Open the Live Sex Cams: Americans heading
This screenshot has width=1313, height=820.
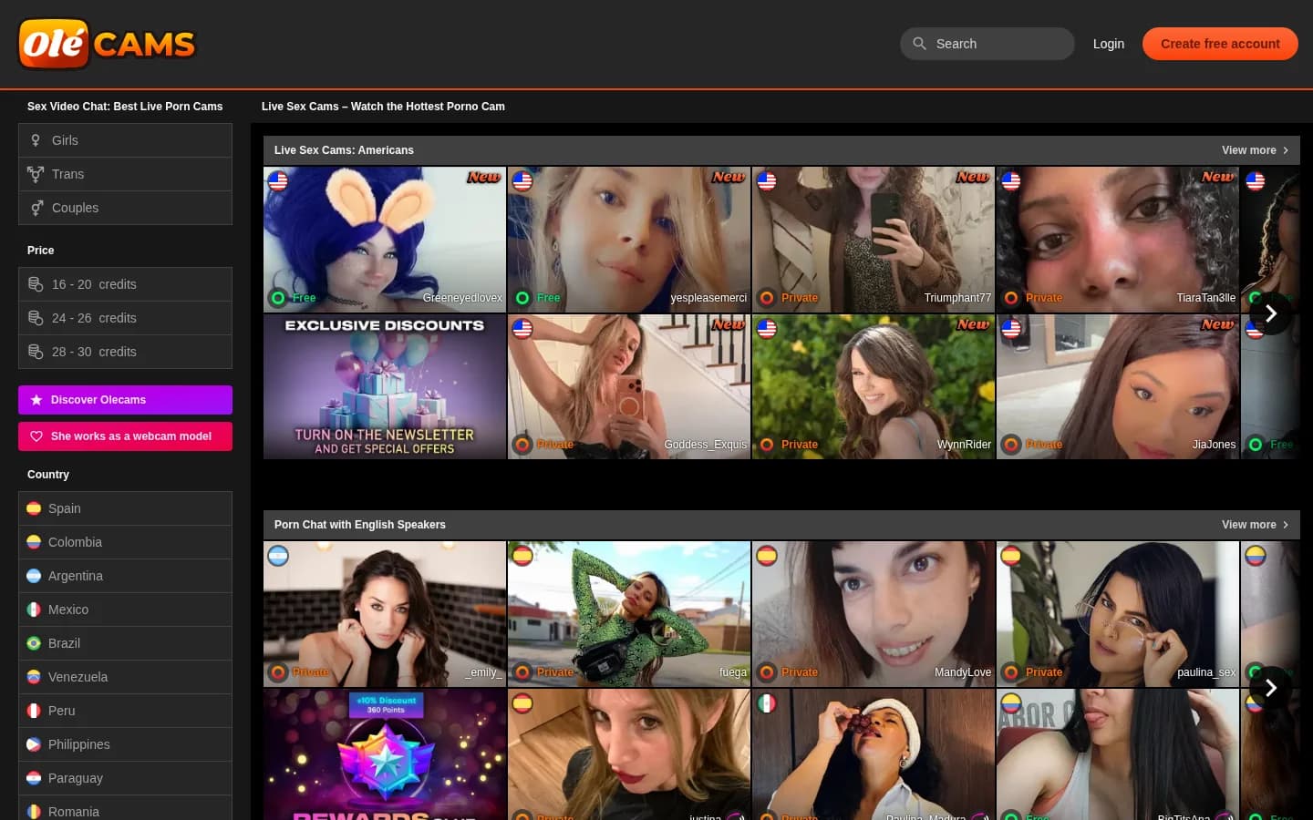pyautogui.click(x=344, y=150)
